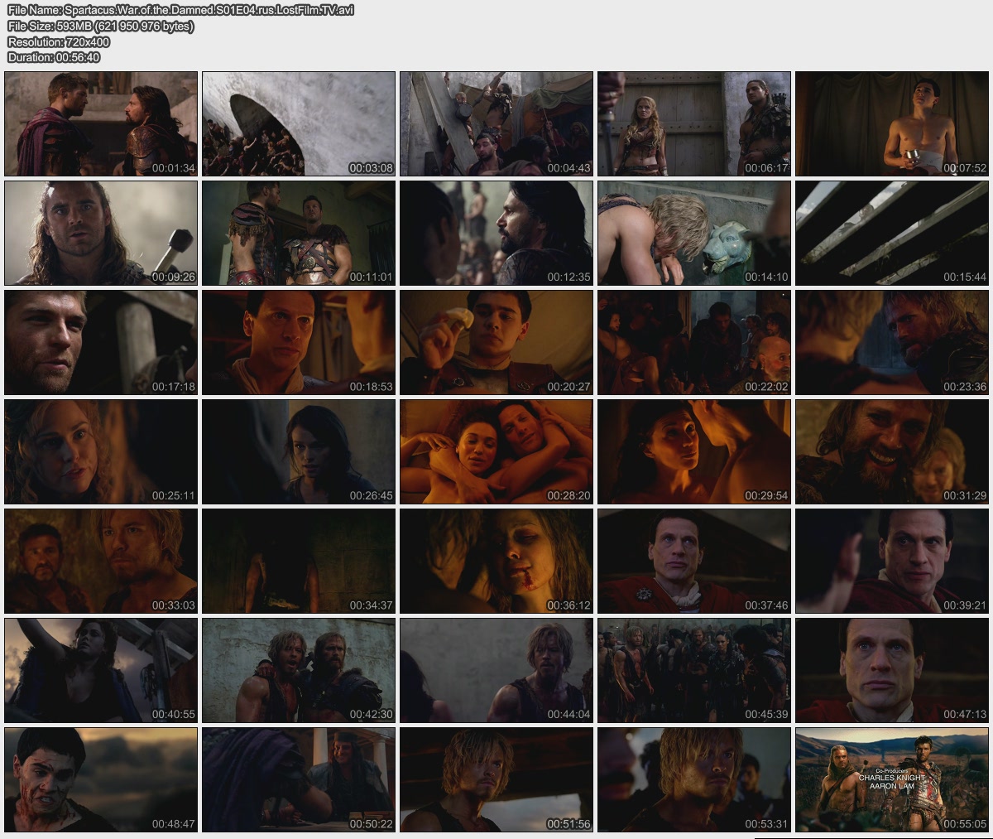The image size is (993, 839).
Task: Click the thumbnail timestamped 00:01:34
Action: click(101, 123)
